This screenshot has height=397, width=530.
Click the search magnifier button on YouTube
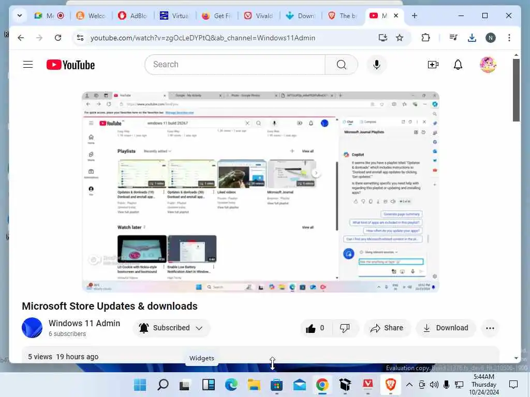pyautogui.click(x=342, y=65)
